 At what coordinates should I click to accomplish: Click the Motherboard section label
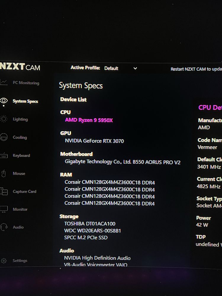[76, 154]
